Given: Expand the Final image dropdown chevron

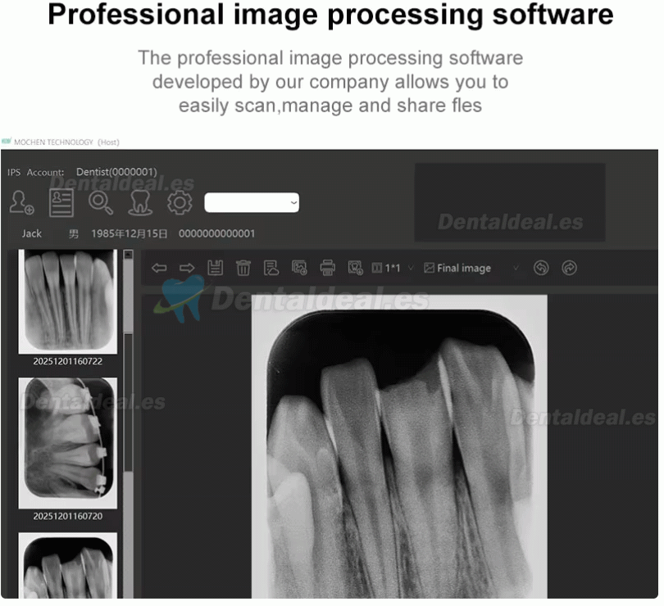Looking at the screenshot, I should coord(516,268).
